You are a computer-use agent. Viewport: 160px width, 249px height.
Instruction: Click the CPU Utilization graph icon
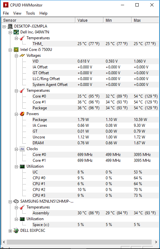(22, 166)
